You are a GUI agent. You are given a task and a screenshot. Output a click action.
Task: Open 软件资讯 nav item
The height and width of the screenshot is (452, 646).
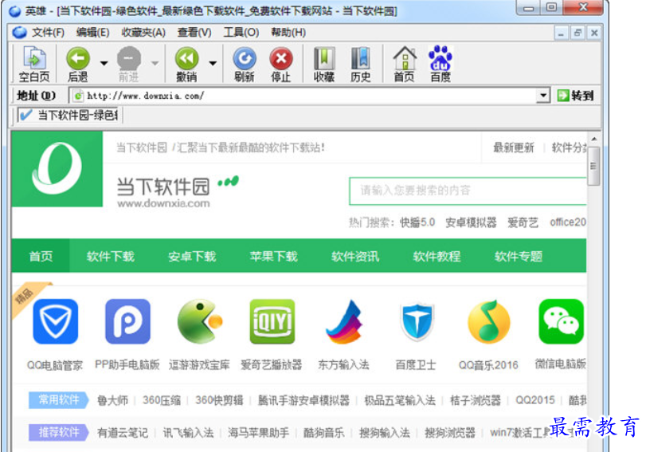point(355,256)
